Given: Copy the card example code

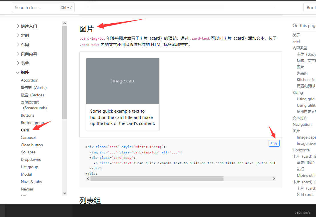Looking at the screenshot, I should click(274, 143).
